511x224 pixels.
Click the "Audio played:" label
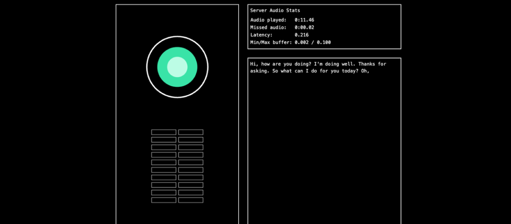tap(268, 20)
